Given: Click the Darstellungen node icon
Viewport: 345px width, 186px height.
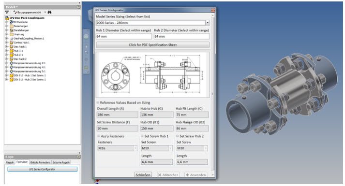Looking at the screenshot, I should click(x=12, y=30).
